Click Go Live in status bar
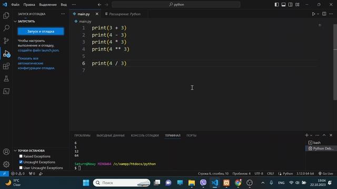337x189 pixels. pyautogui.click(x=325, y=174)
